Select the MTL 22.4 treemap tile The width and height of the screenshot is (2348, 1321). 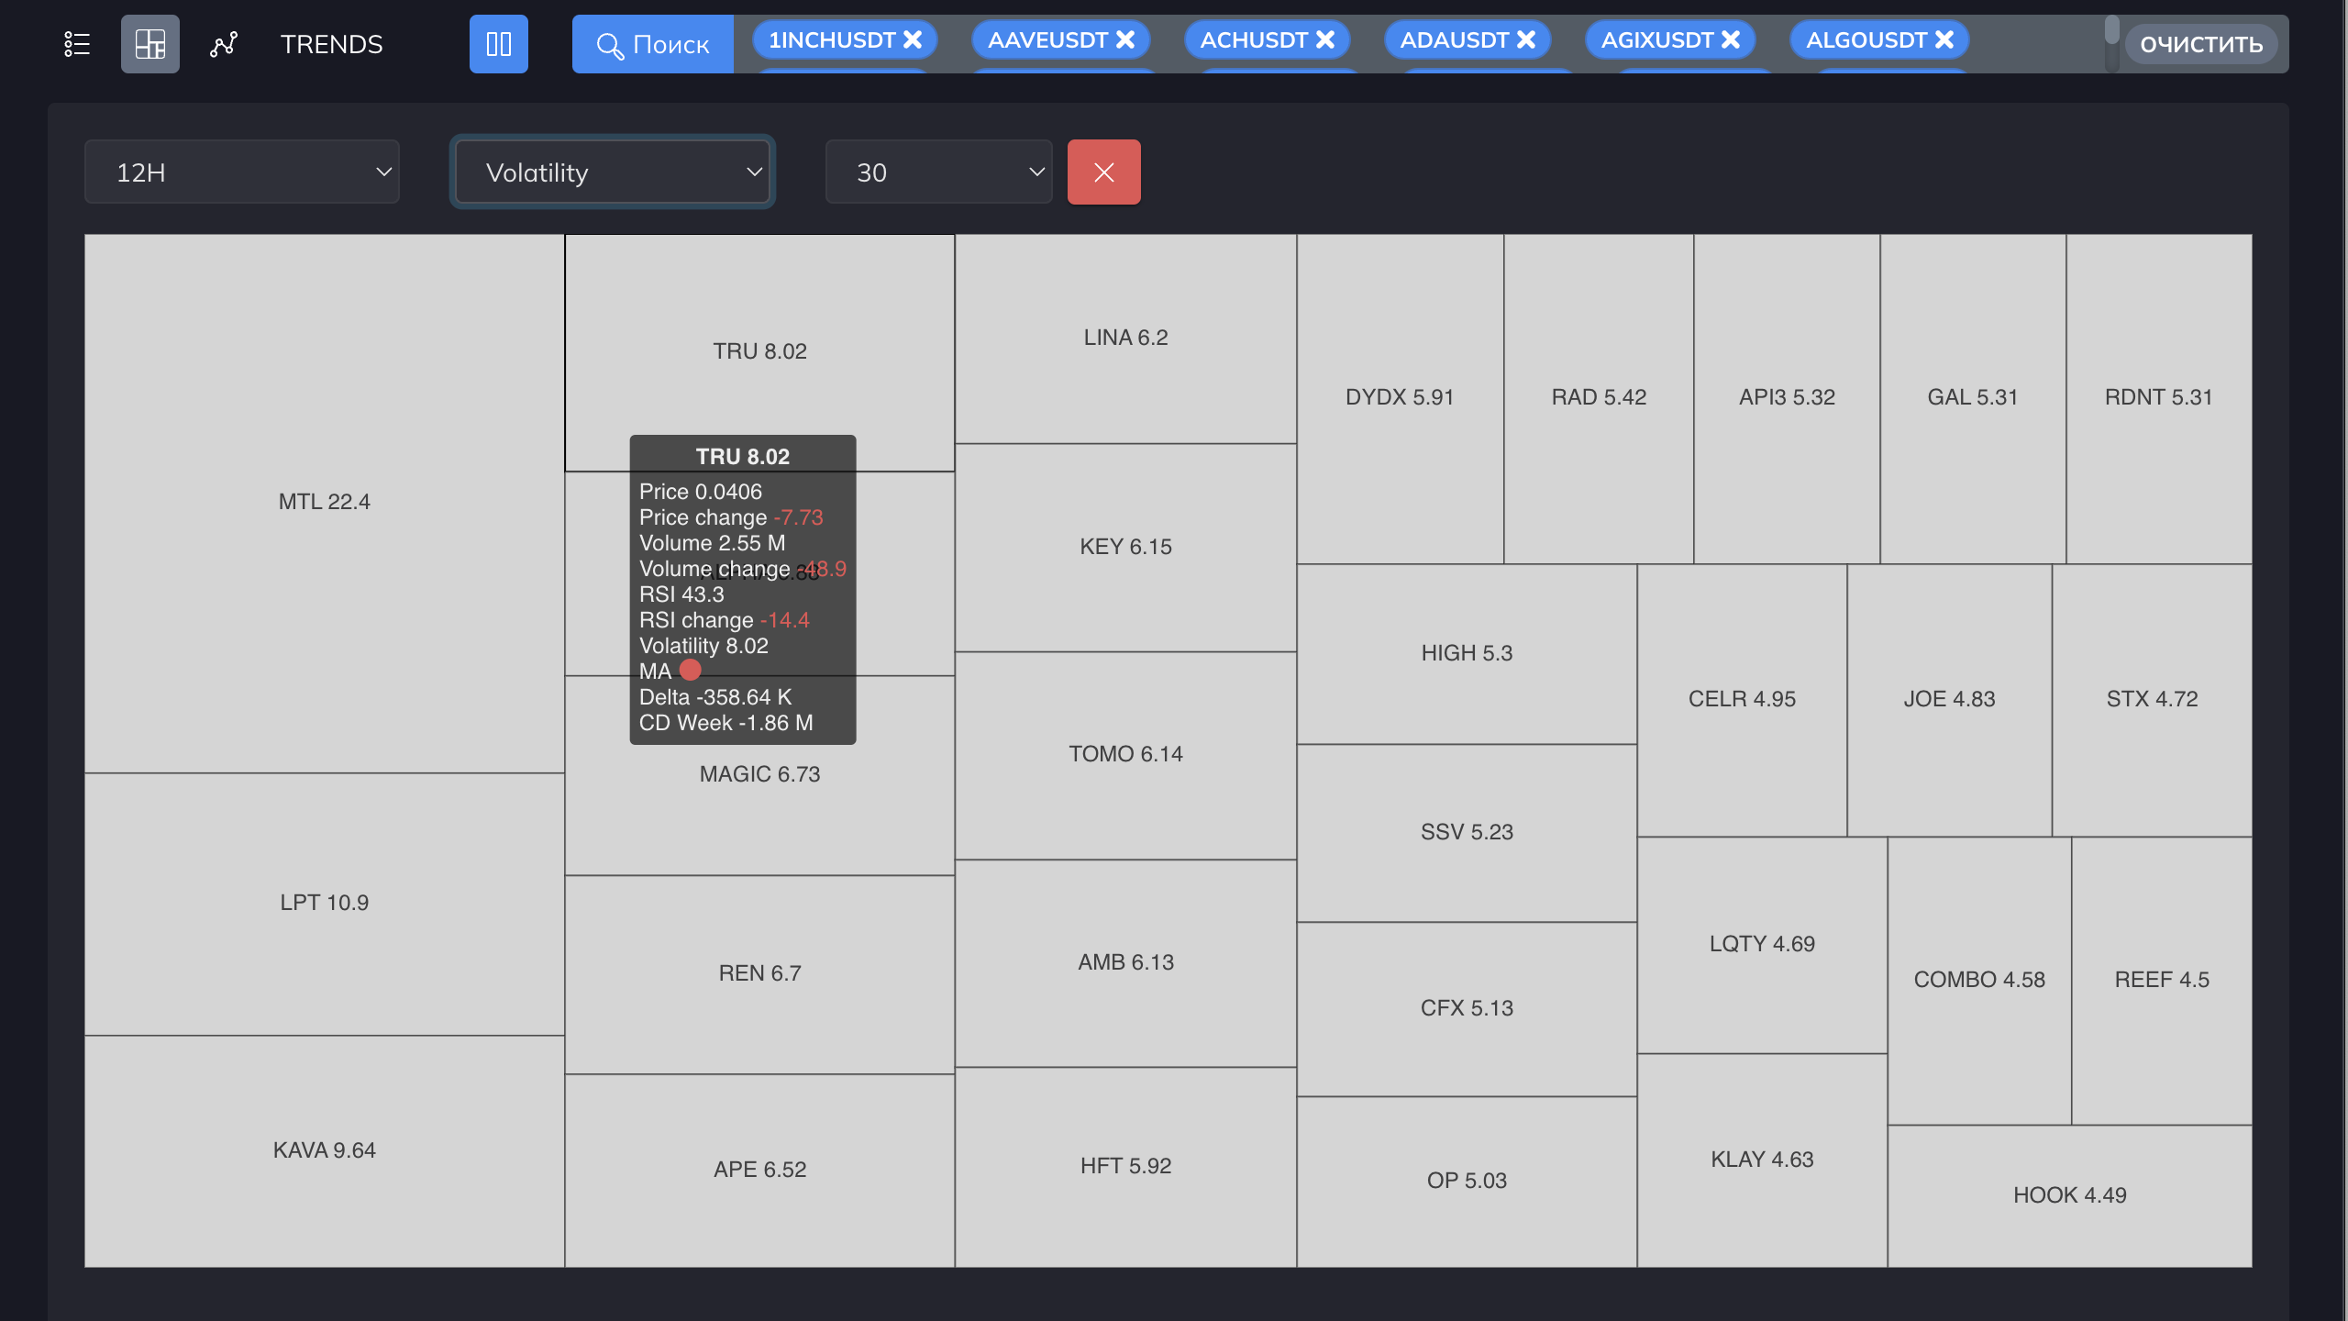pyautogui.click(x=325, y=502)
